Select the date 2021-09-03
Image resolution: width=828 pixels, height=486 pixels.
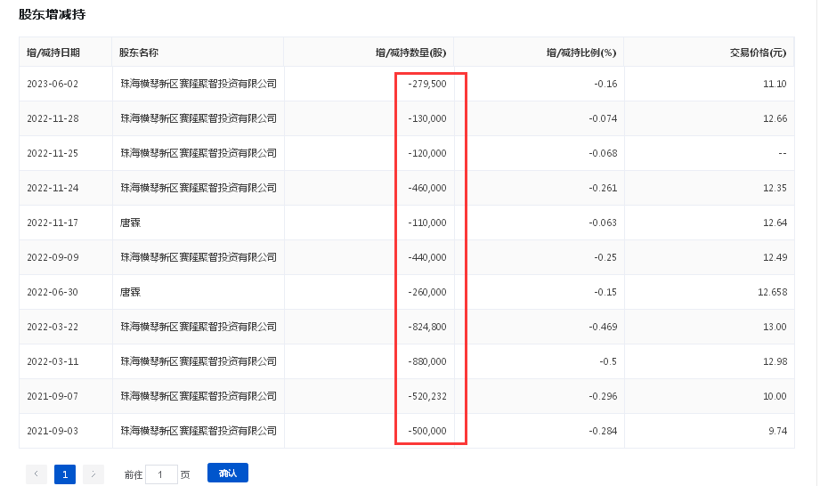[53, 431]
